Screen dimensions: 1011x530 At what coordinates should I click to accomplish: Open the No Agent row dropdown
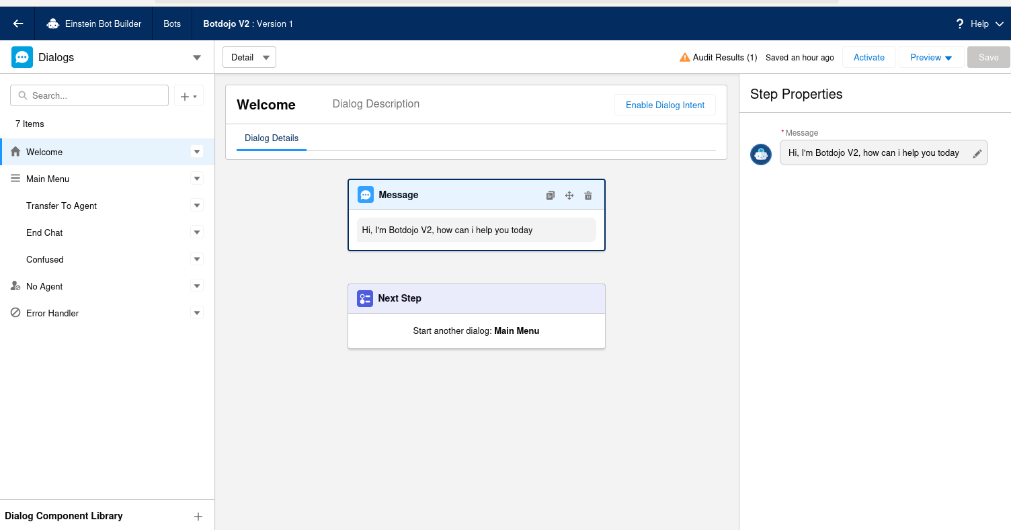[197, 285]
